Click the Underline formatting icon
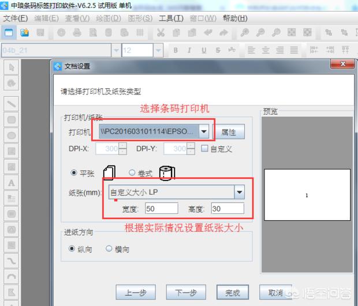Screen dimensions: 358x306 [204, 50]
